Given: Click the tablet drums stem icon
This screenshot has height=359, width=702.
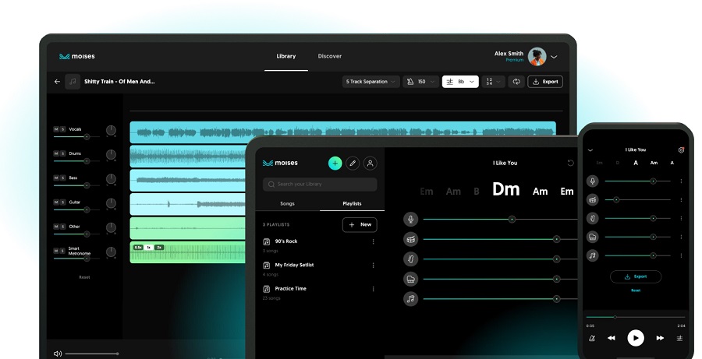Looking at the screenshot, I should 410,239.
